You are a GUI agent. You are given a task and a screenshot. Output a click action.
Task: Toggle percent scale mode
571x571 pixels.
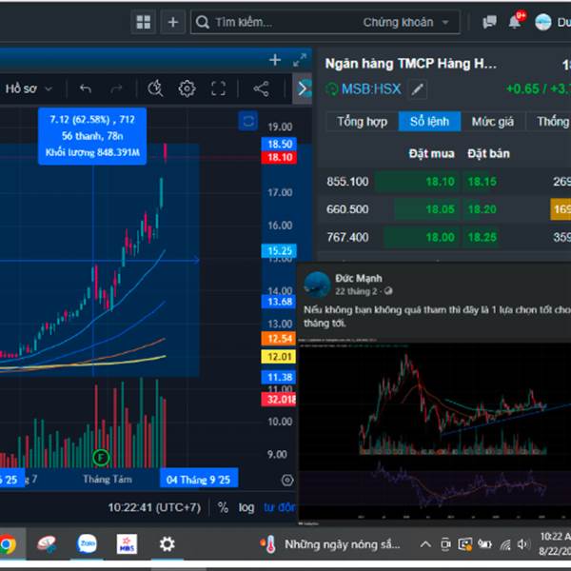click(223, 507)
